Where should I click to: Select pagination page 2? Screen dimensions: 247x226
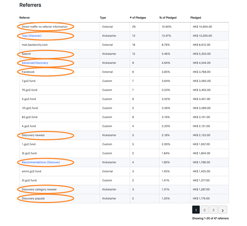click(204, 209)
